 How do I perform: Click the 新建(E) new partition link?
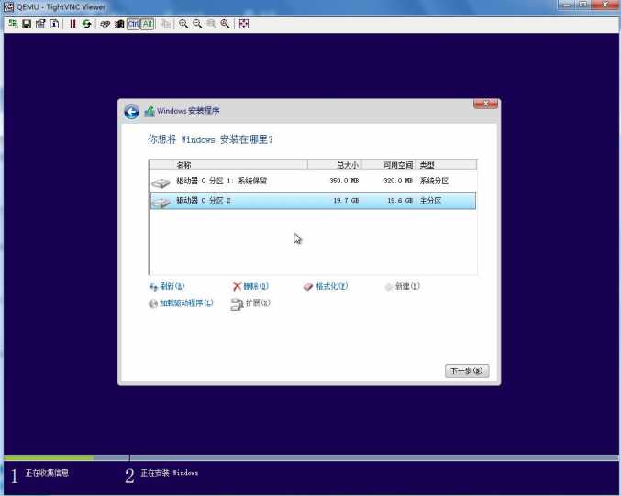click(407, 286)
